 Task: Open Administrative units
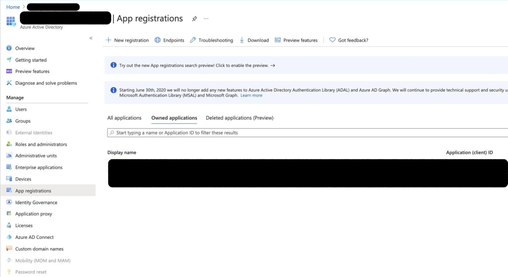(36, 156)
